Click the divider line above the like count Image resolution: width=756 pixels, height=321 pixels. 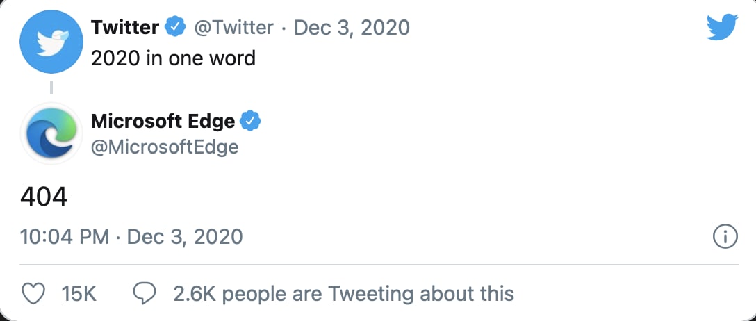[378, 264]
